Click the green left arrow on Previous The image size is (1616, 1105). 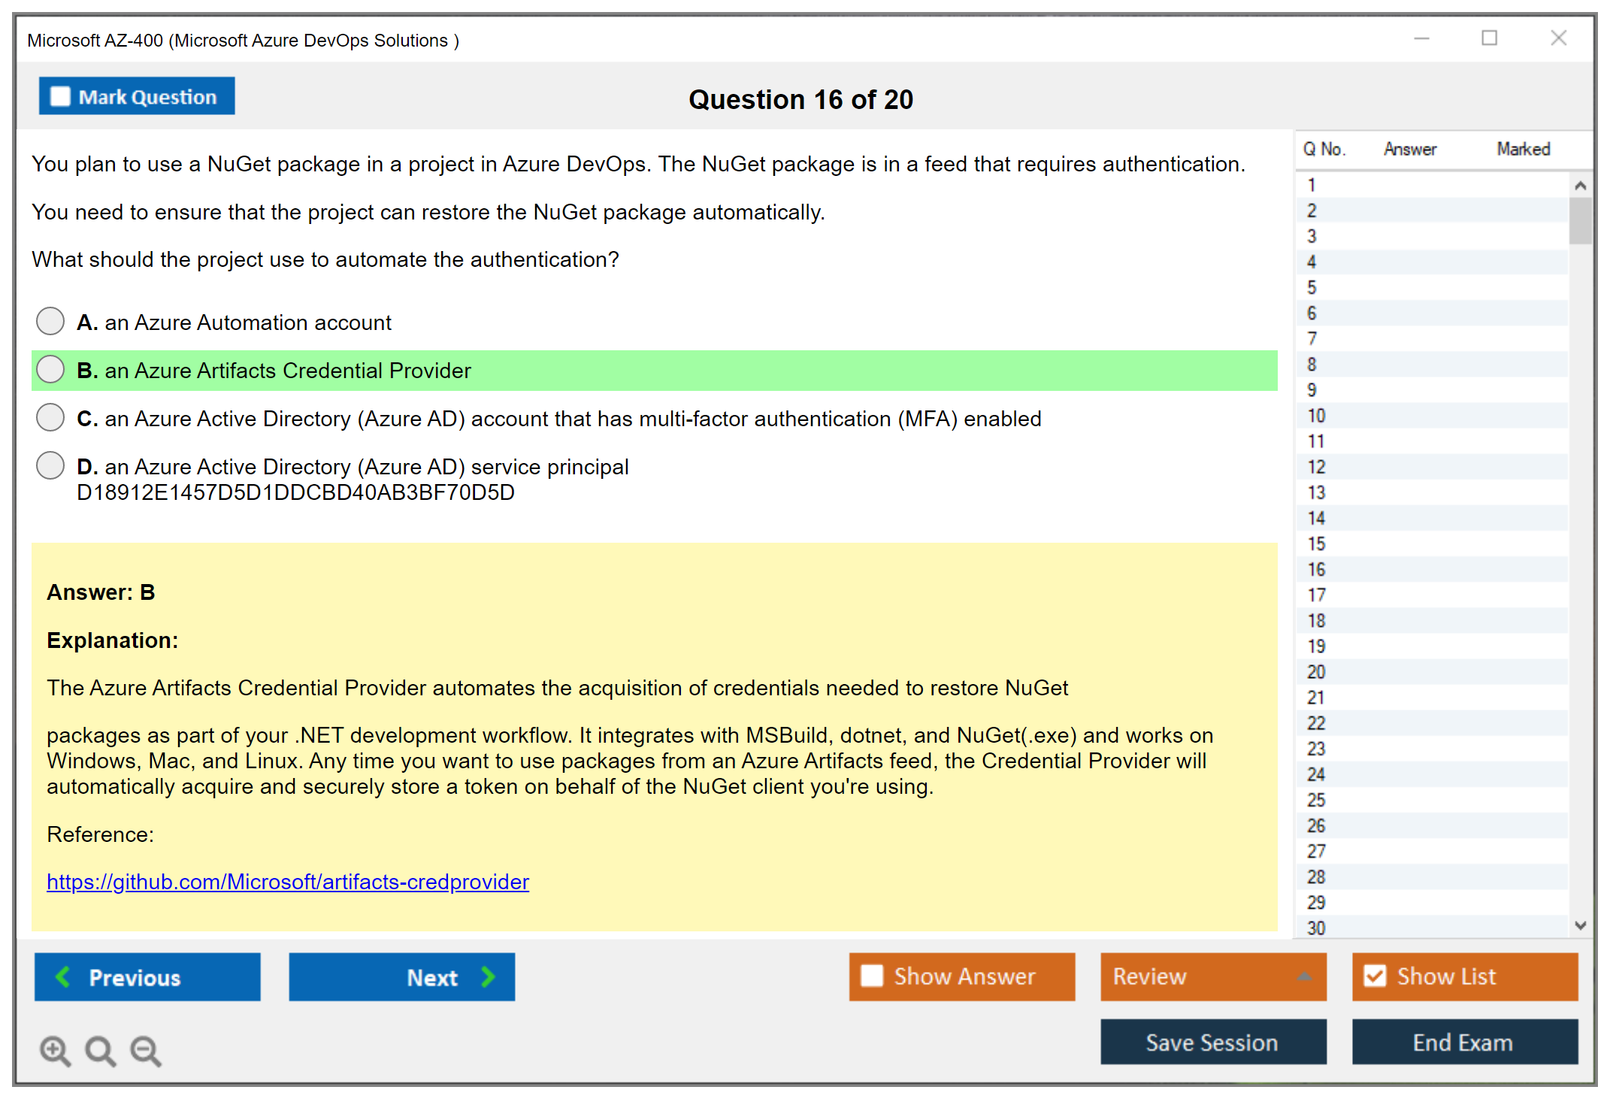tap(63, 976)
